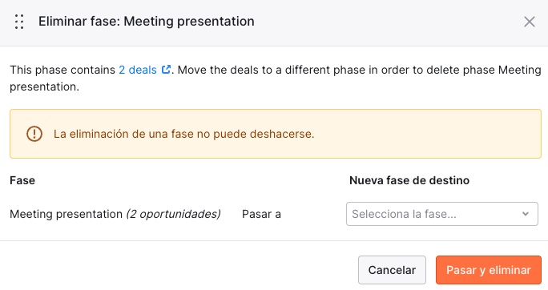Click the warning text about eliminación
The image size is (548, 290).
pyautogui.click(x=183, y=134)
